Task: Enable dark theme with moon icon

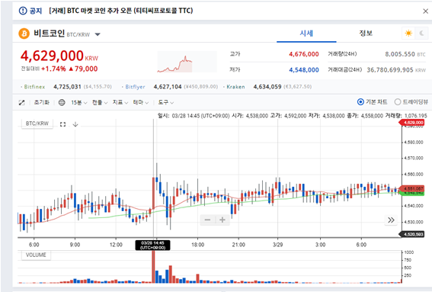Action: click(421, 34)
